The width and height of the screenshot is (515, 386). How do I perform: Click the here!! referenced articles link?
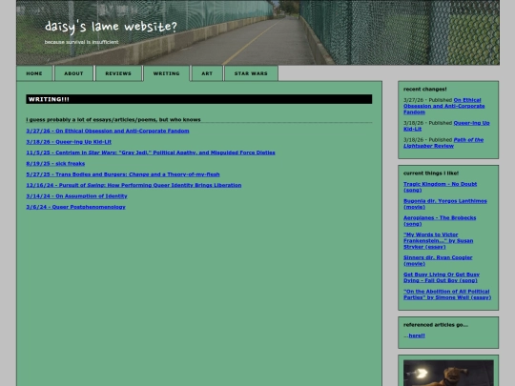(x=417, y=335)
